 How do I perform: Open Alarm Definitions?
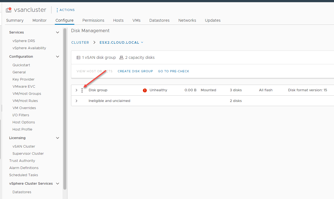click(x=24, y=168)
